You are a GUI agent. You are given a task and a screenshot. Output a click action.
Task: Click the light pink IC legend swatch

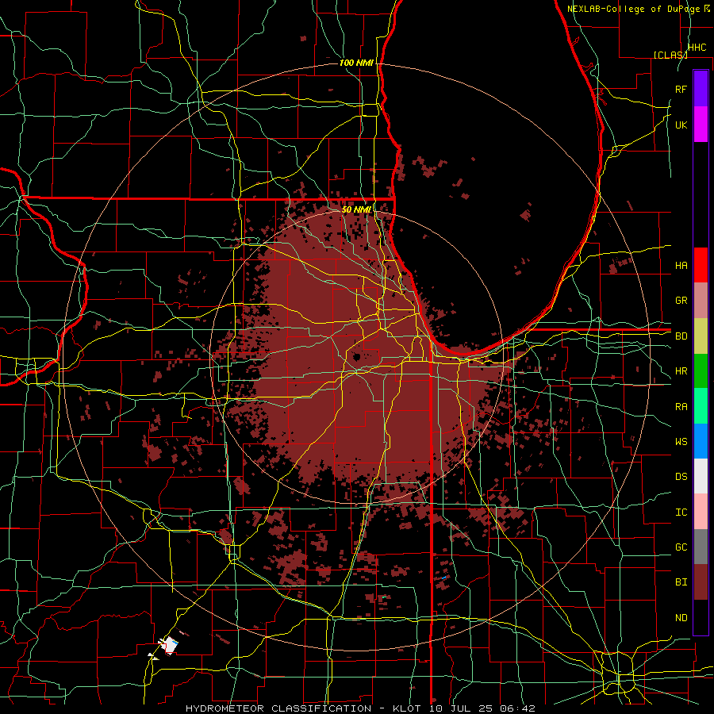point(701,512)
